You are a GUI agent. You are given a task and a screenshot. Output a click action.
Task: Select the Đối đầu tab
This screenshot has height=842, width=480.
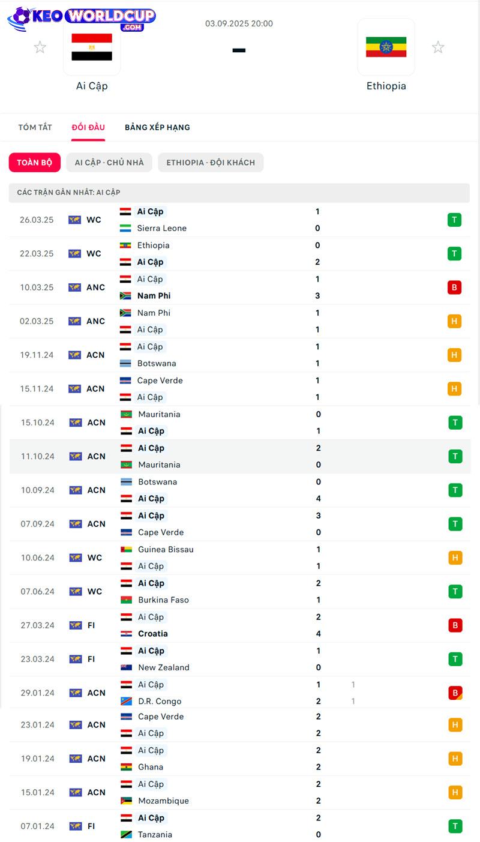[88, 127]
